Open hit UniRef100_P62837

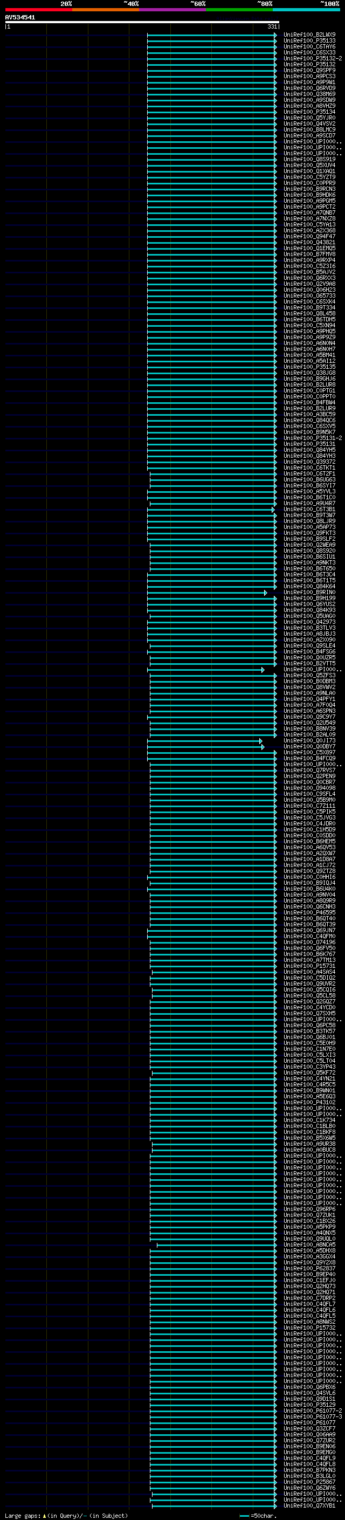(x=309, y=1269)
